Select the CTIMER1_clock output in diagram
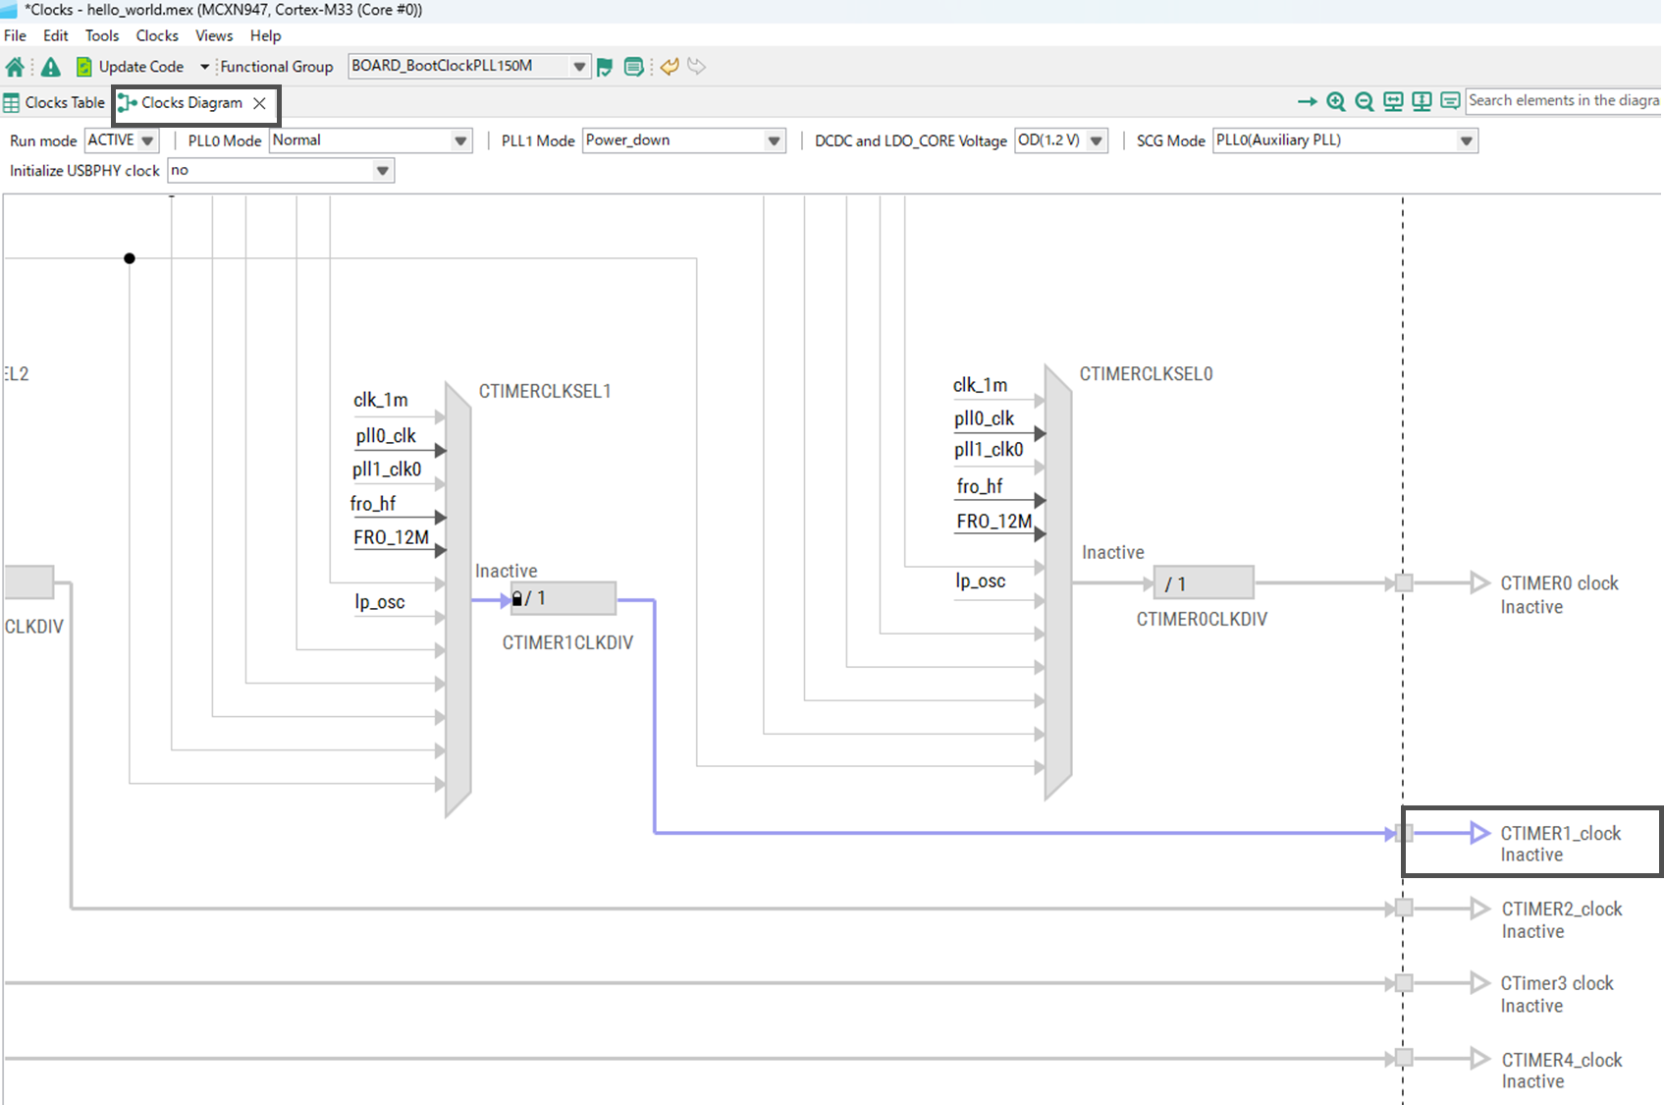Image resolution: width=1664 pixels, height=1105 pixels. click(x=1559, y=834)
